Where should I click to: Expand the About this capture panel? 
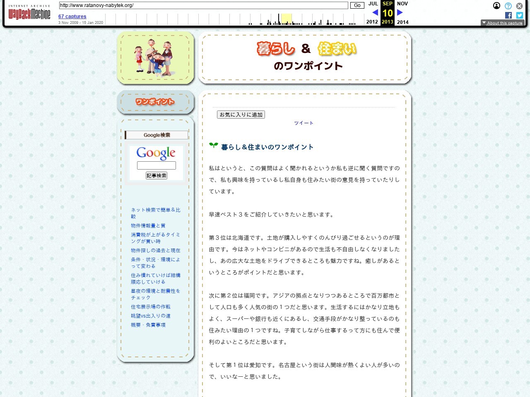pos(502,23)
